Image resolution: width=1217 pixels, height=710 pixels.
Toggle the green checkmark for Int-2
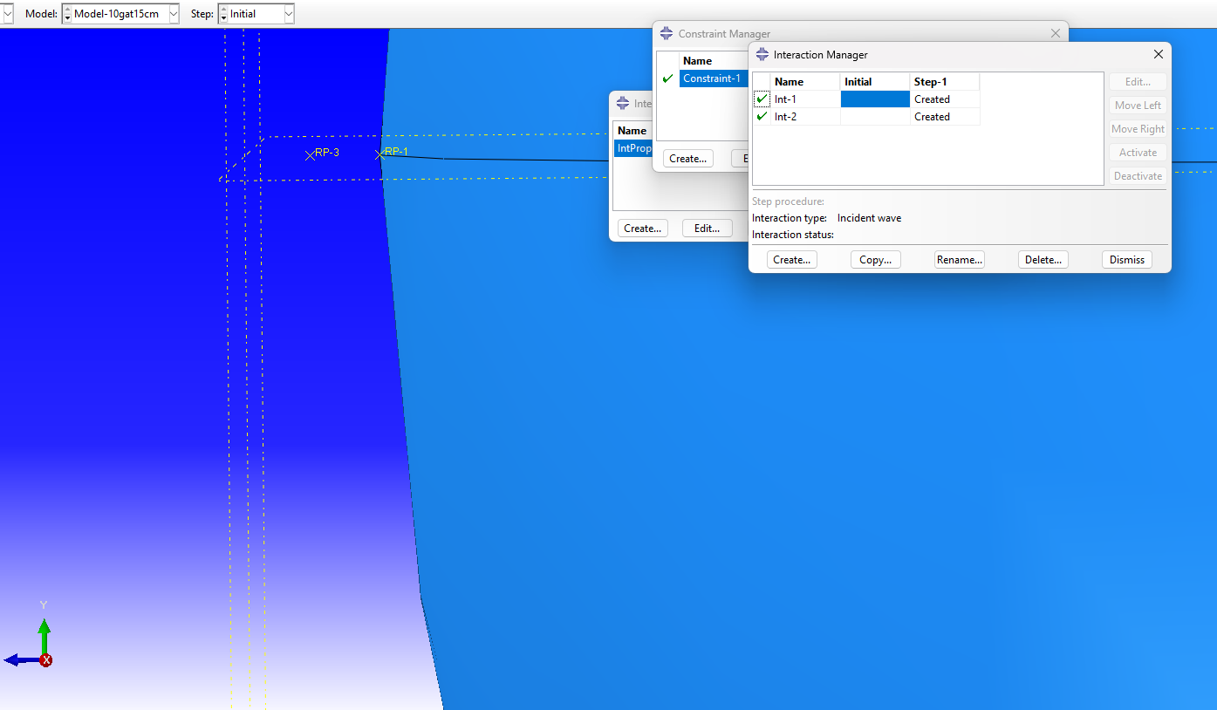click(762, 116)
